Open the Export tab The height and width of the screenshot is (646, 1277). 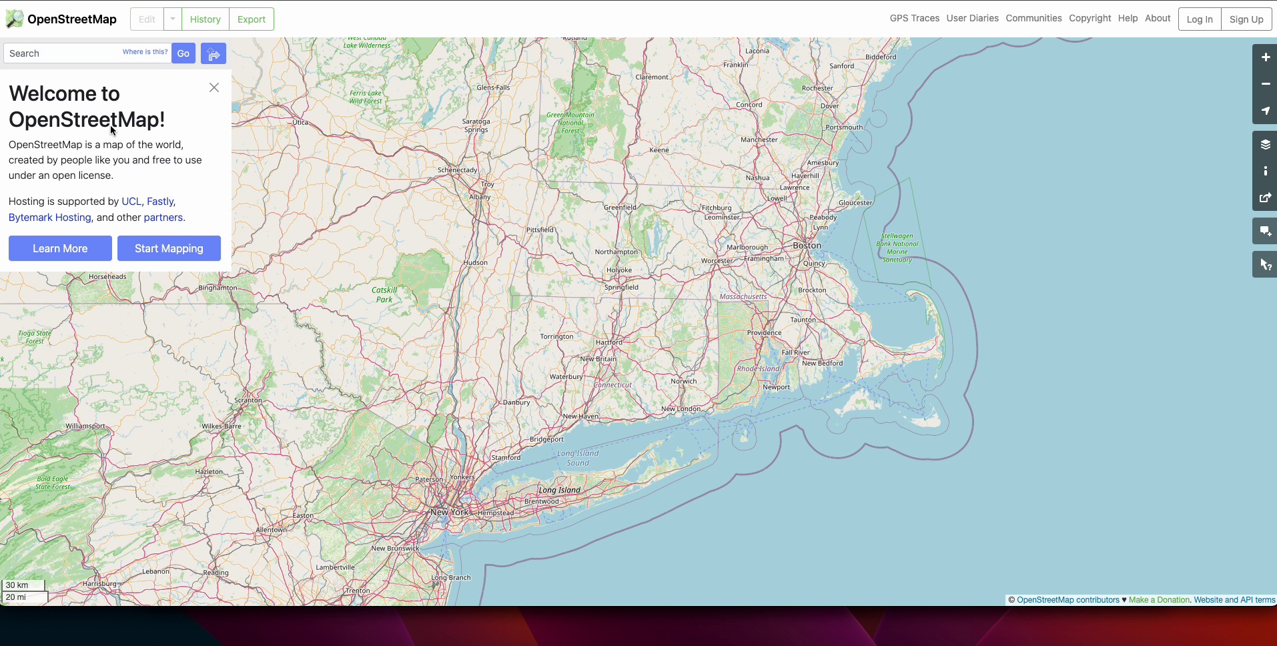click(252, 19)
